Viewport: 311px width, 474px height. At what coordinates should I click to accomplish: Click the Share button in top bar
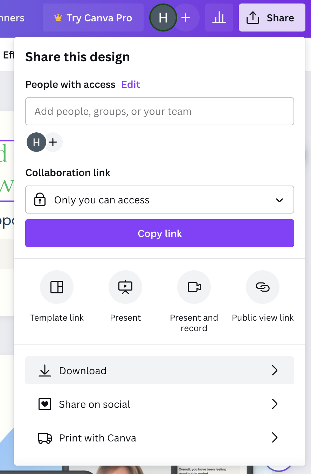coord(272,18)
